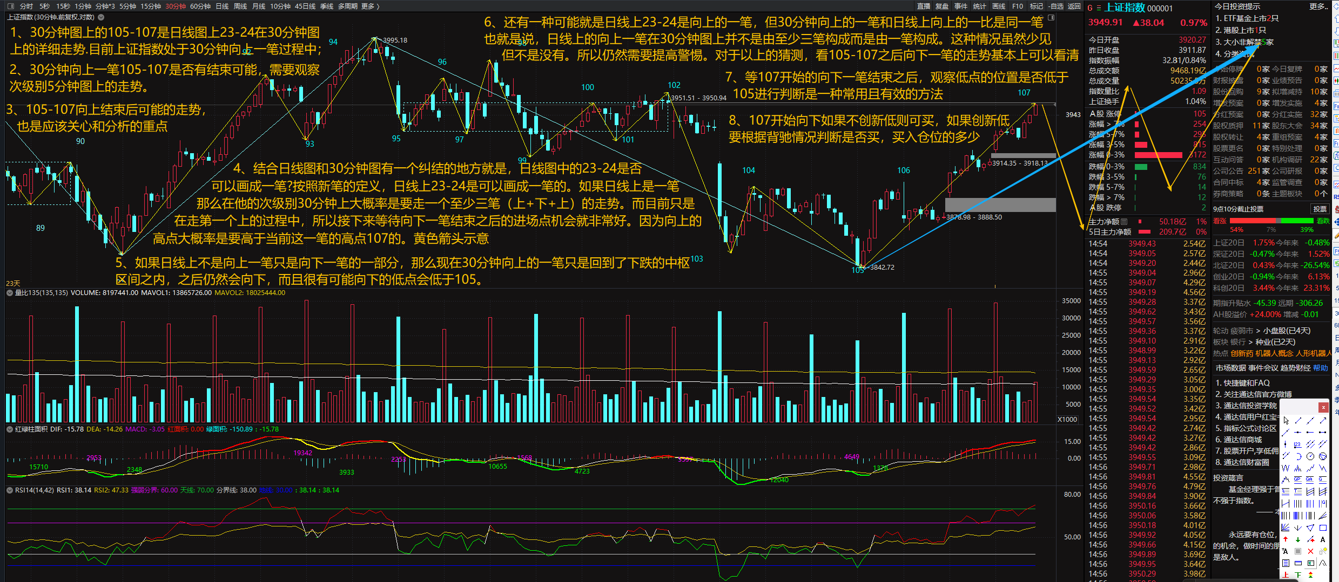Image resolution: width=1339 pixels, height=582 pixels.
Task: Click the 投票 vote button
Action: point(1320,209)
